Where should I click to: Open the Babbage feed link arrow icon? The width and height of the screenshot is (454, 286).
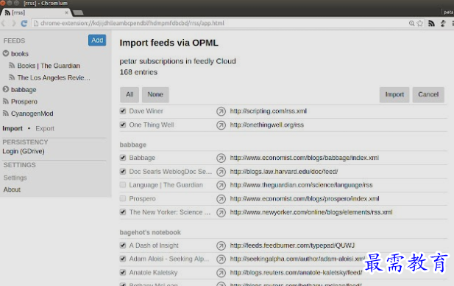click(221, 158)
